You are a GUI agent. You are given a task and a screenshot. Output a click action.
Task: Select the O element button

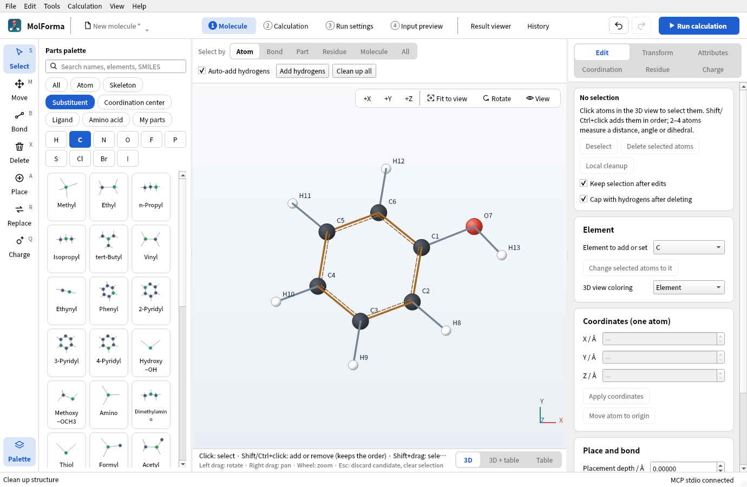pos(128,140)
